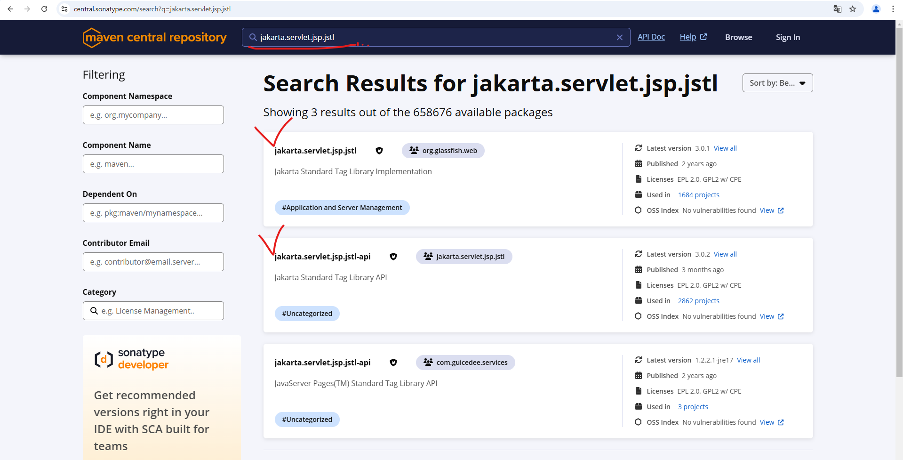Click Sign In in the header
Viewport: 903px width, 460px height.
point(788,37)
